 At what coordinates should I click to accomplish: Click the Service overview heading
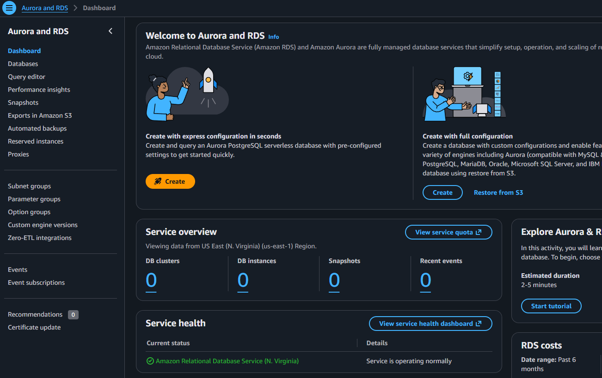[181, 232]
